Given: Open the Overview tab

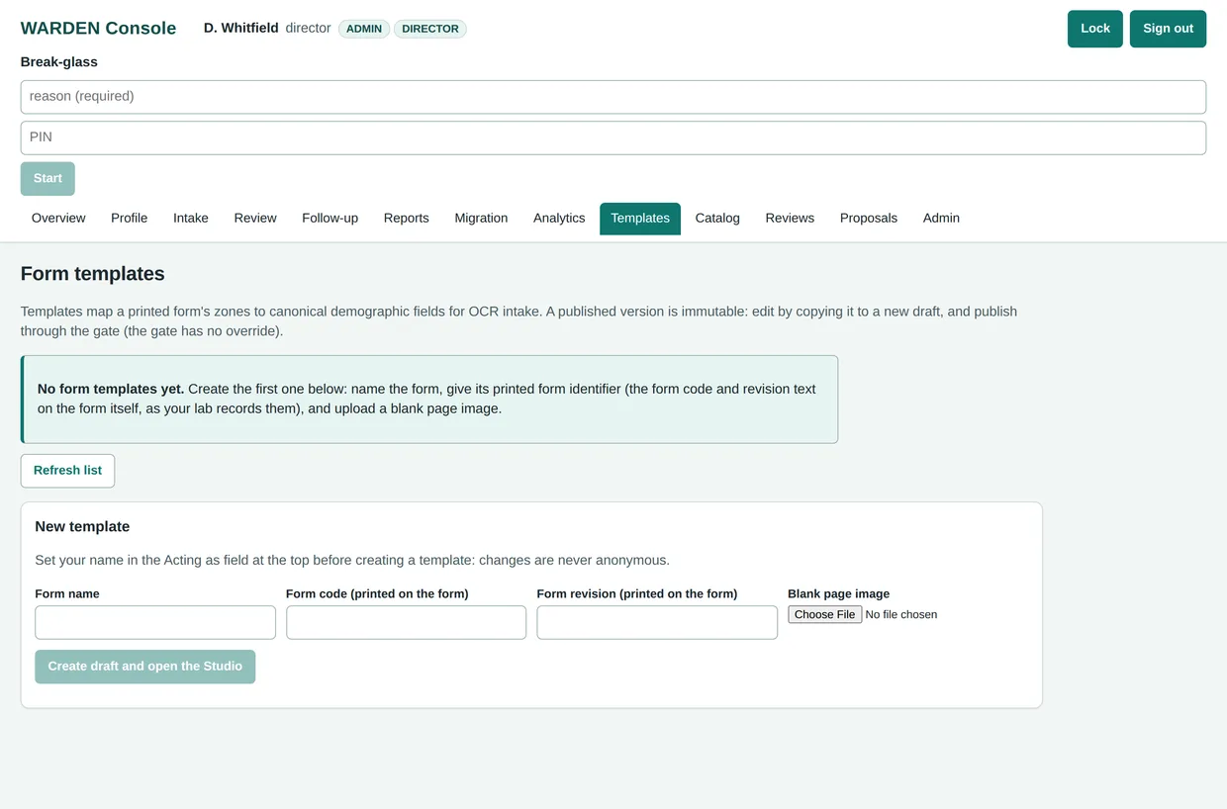Looking at the screenshot, I should [58, 219].
